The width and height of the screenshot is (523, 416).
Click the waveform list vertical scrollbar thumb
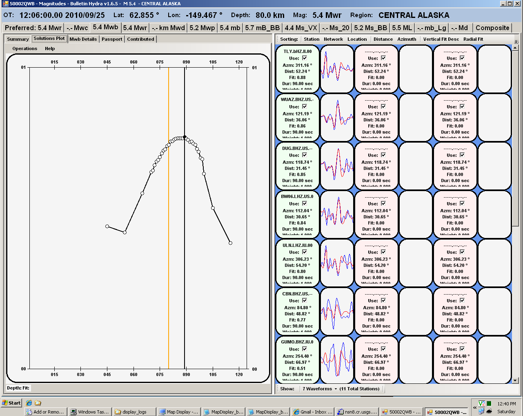tap(515, 139)
